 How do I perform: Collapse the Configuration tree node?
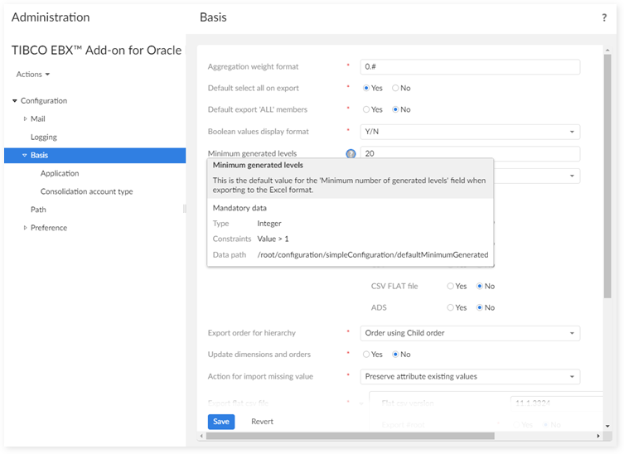15,101
